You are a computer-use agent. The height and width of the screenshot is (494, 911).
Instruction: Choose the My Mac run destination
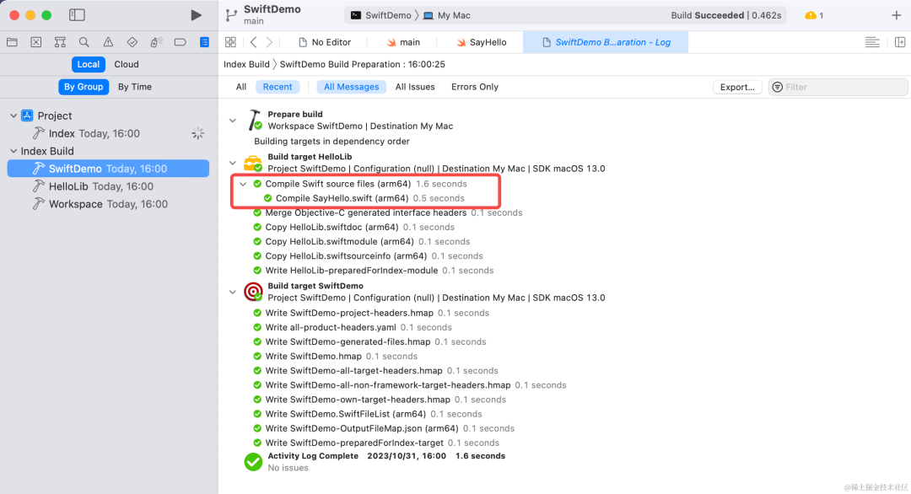point(447,16)
